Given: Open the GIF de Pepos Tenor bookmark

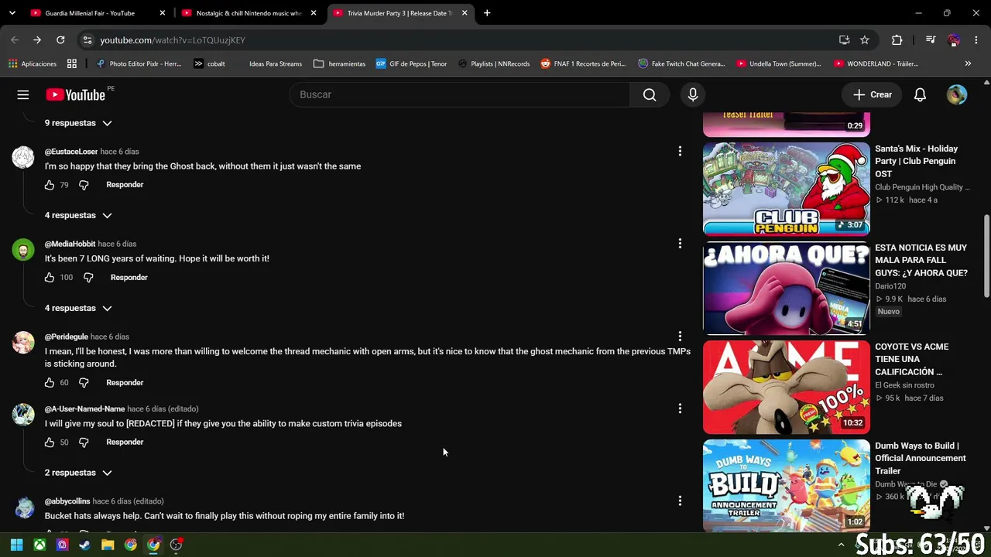Looking at the screenshot, I should [411, 63].
